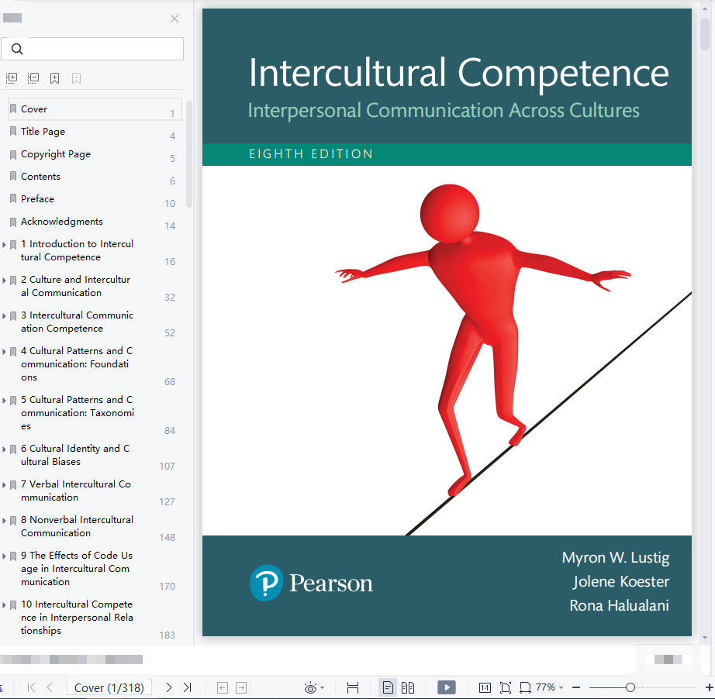Open the Contents bookmark
Viewport: 715px width, 699px height.
40,177
